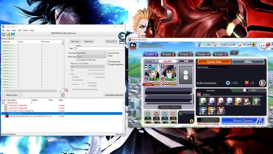Click the Next Scan button
The width and height of the screenshot is (273, 154).
[88, 41]
